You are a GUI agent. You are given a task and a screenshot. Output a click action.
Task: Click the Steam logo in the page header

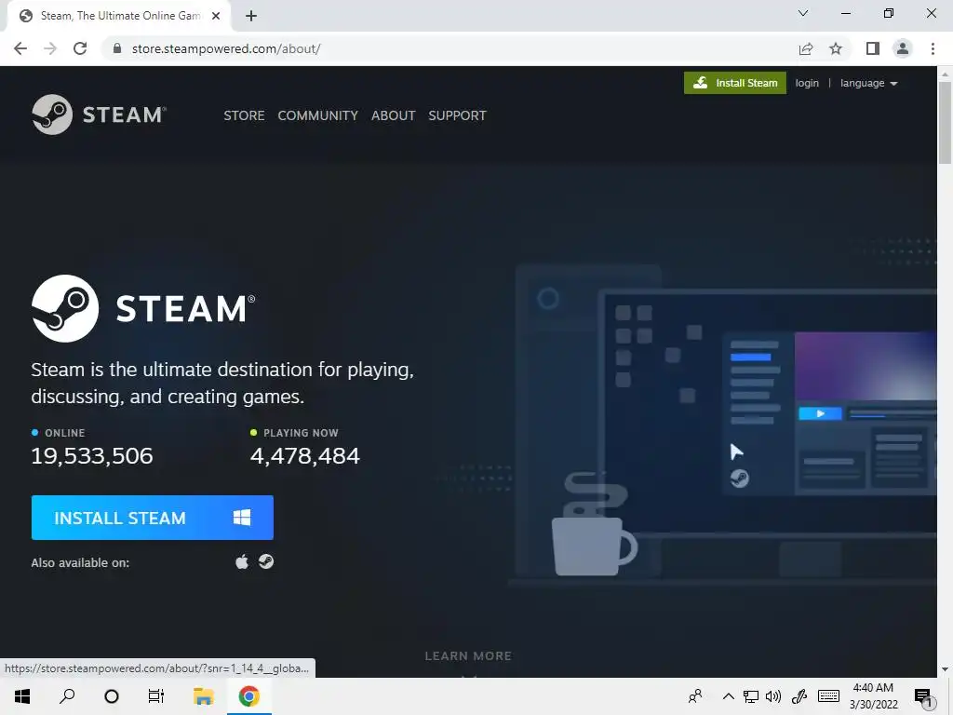[99, 115]
